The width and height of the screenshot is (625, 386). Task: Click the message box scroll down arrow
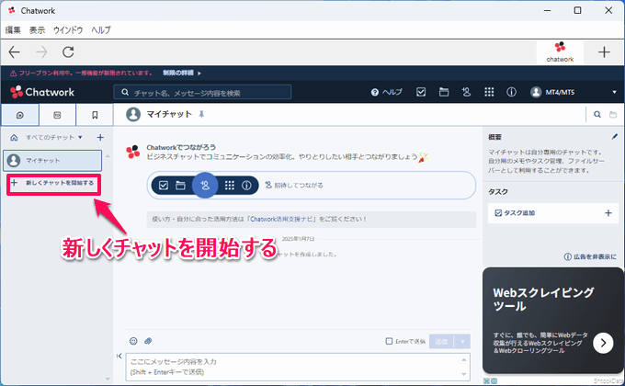click(x=464, y=374)
